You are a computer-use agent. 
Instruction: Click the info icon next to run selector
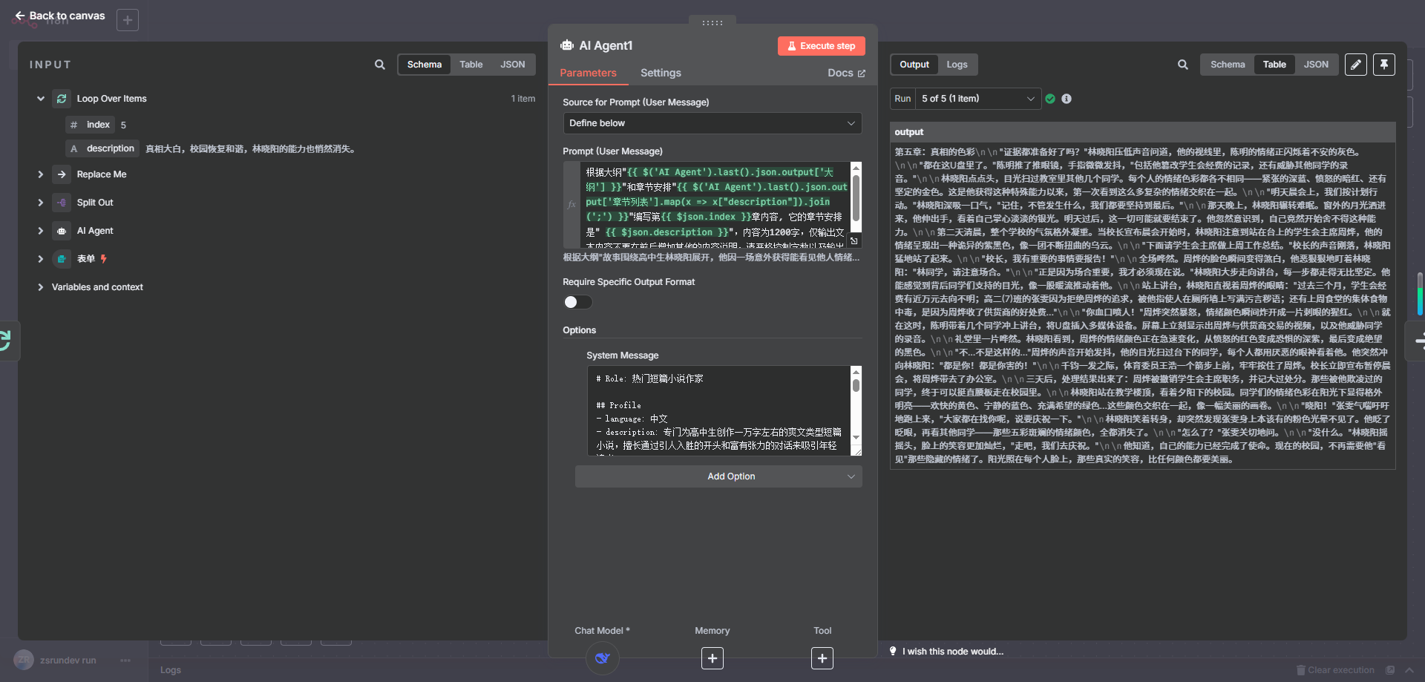pyautogui.click(x=1067, y=99)
